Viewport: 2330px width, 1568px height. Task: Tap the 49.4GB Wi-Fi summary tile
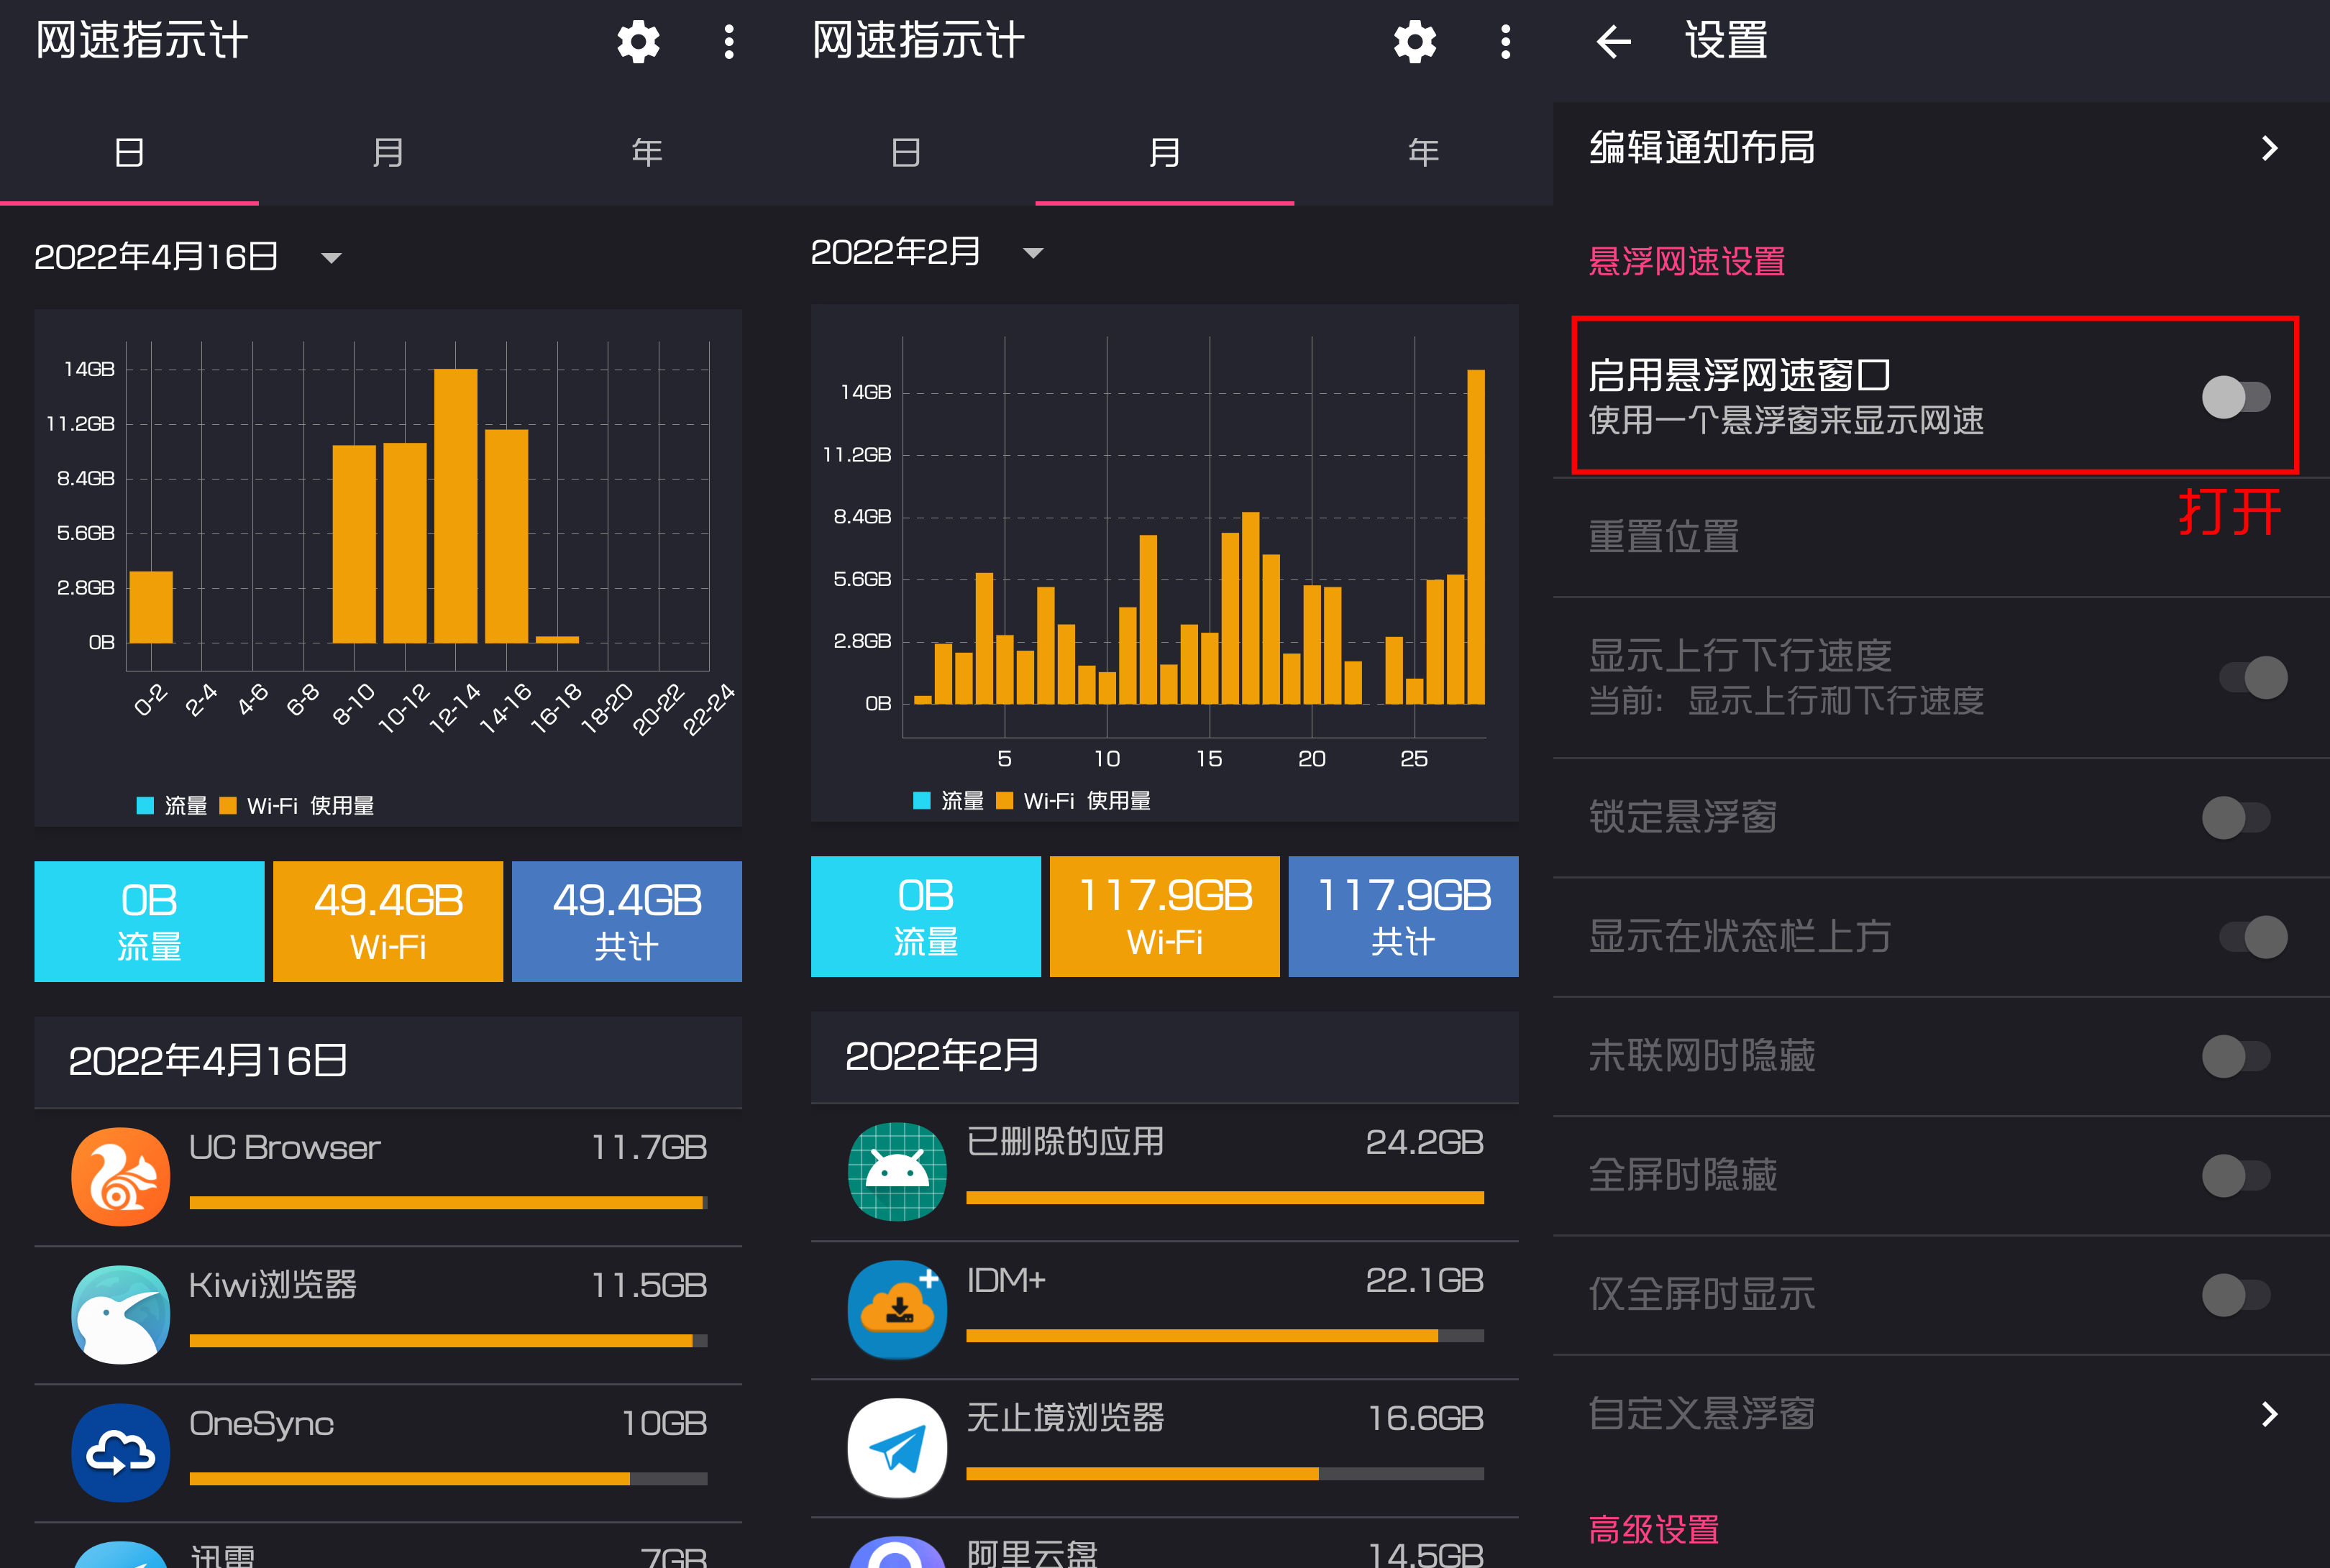[x=388, y=921]
